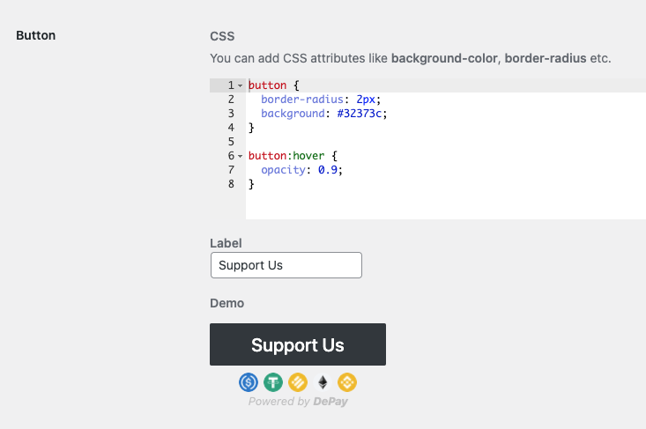Click the closing brace on line 8

[x=251, y=184]
